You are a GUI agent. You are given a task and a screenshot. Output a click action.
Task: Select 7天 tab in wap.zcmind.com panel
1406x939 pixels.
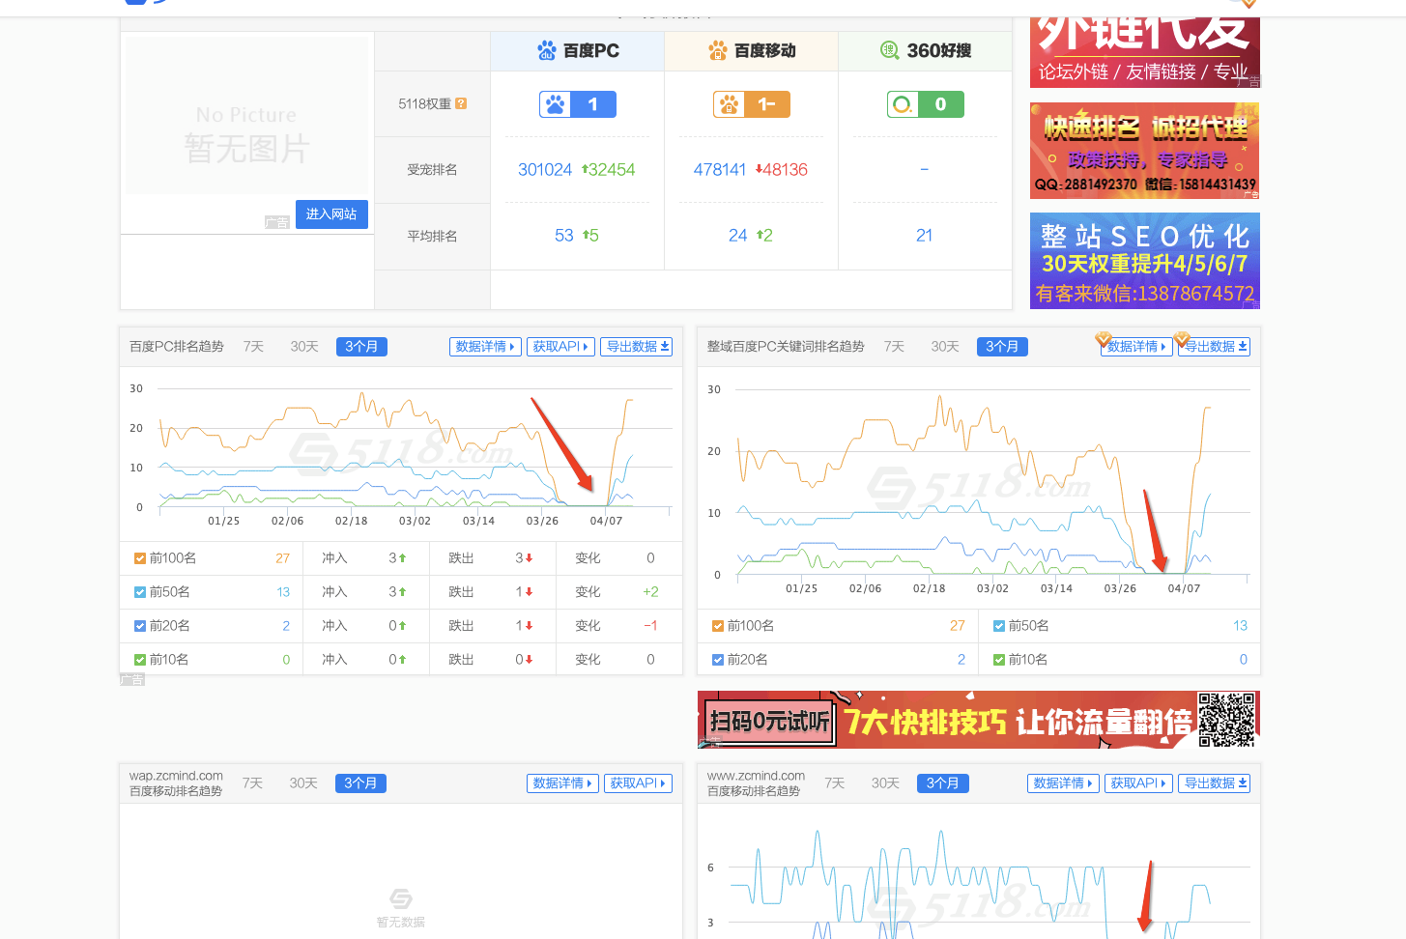click(x=252, y=783)
